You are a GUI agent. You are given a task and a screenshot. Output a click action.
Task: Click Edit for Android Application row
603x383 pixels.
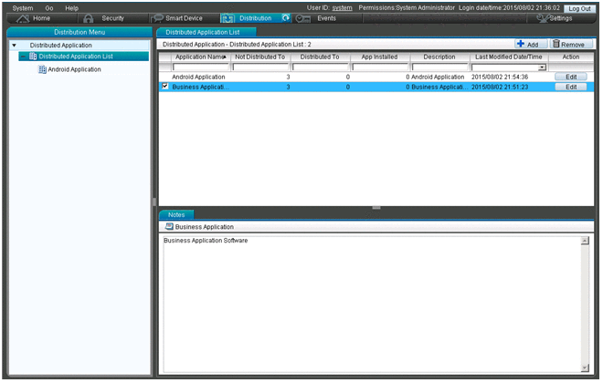click(x=570, y=78)
